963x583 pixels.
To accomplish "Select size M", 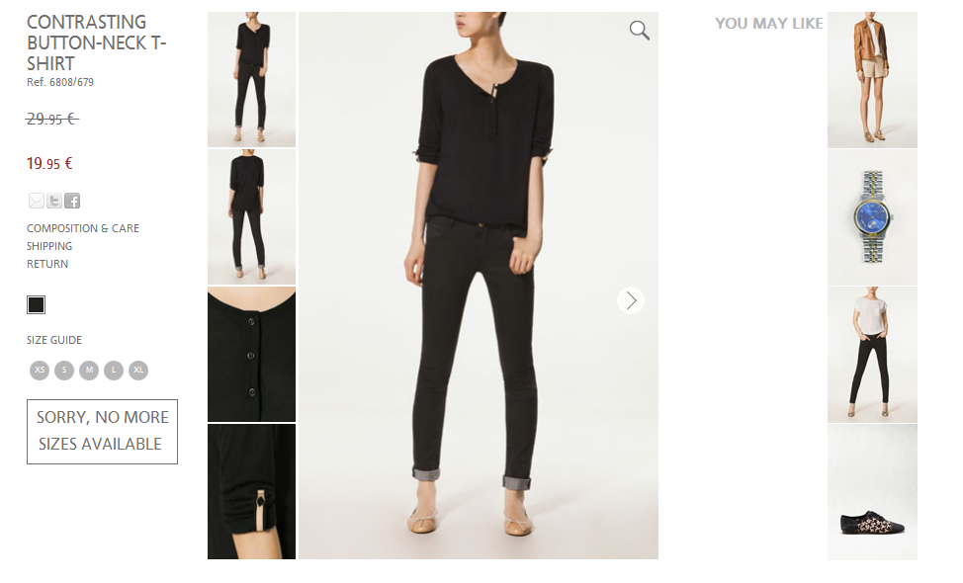I will point(89,370).
